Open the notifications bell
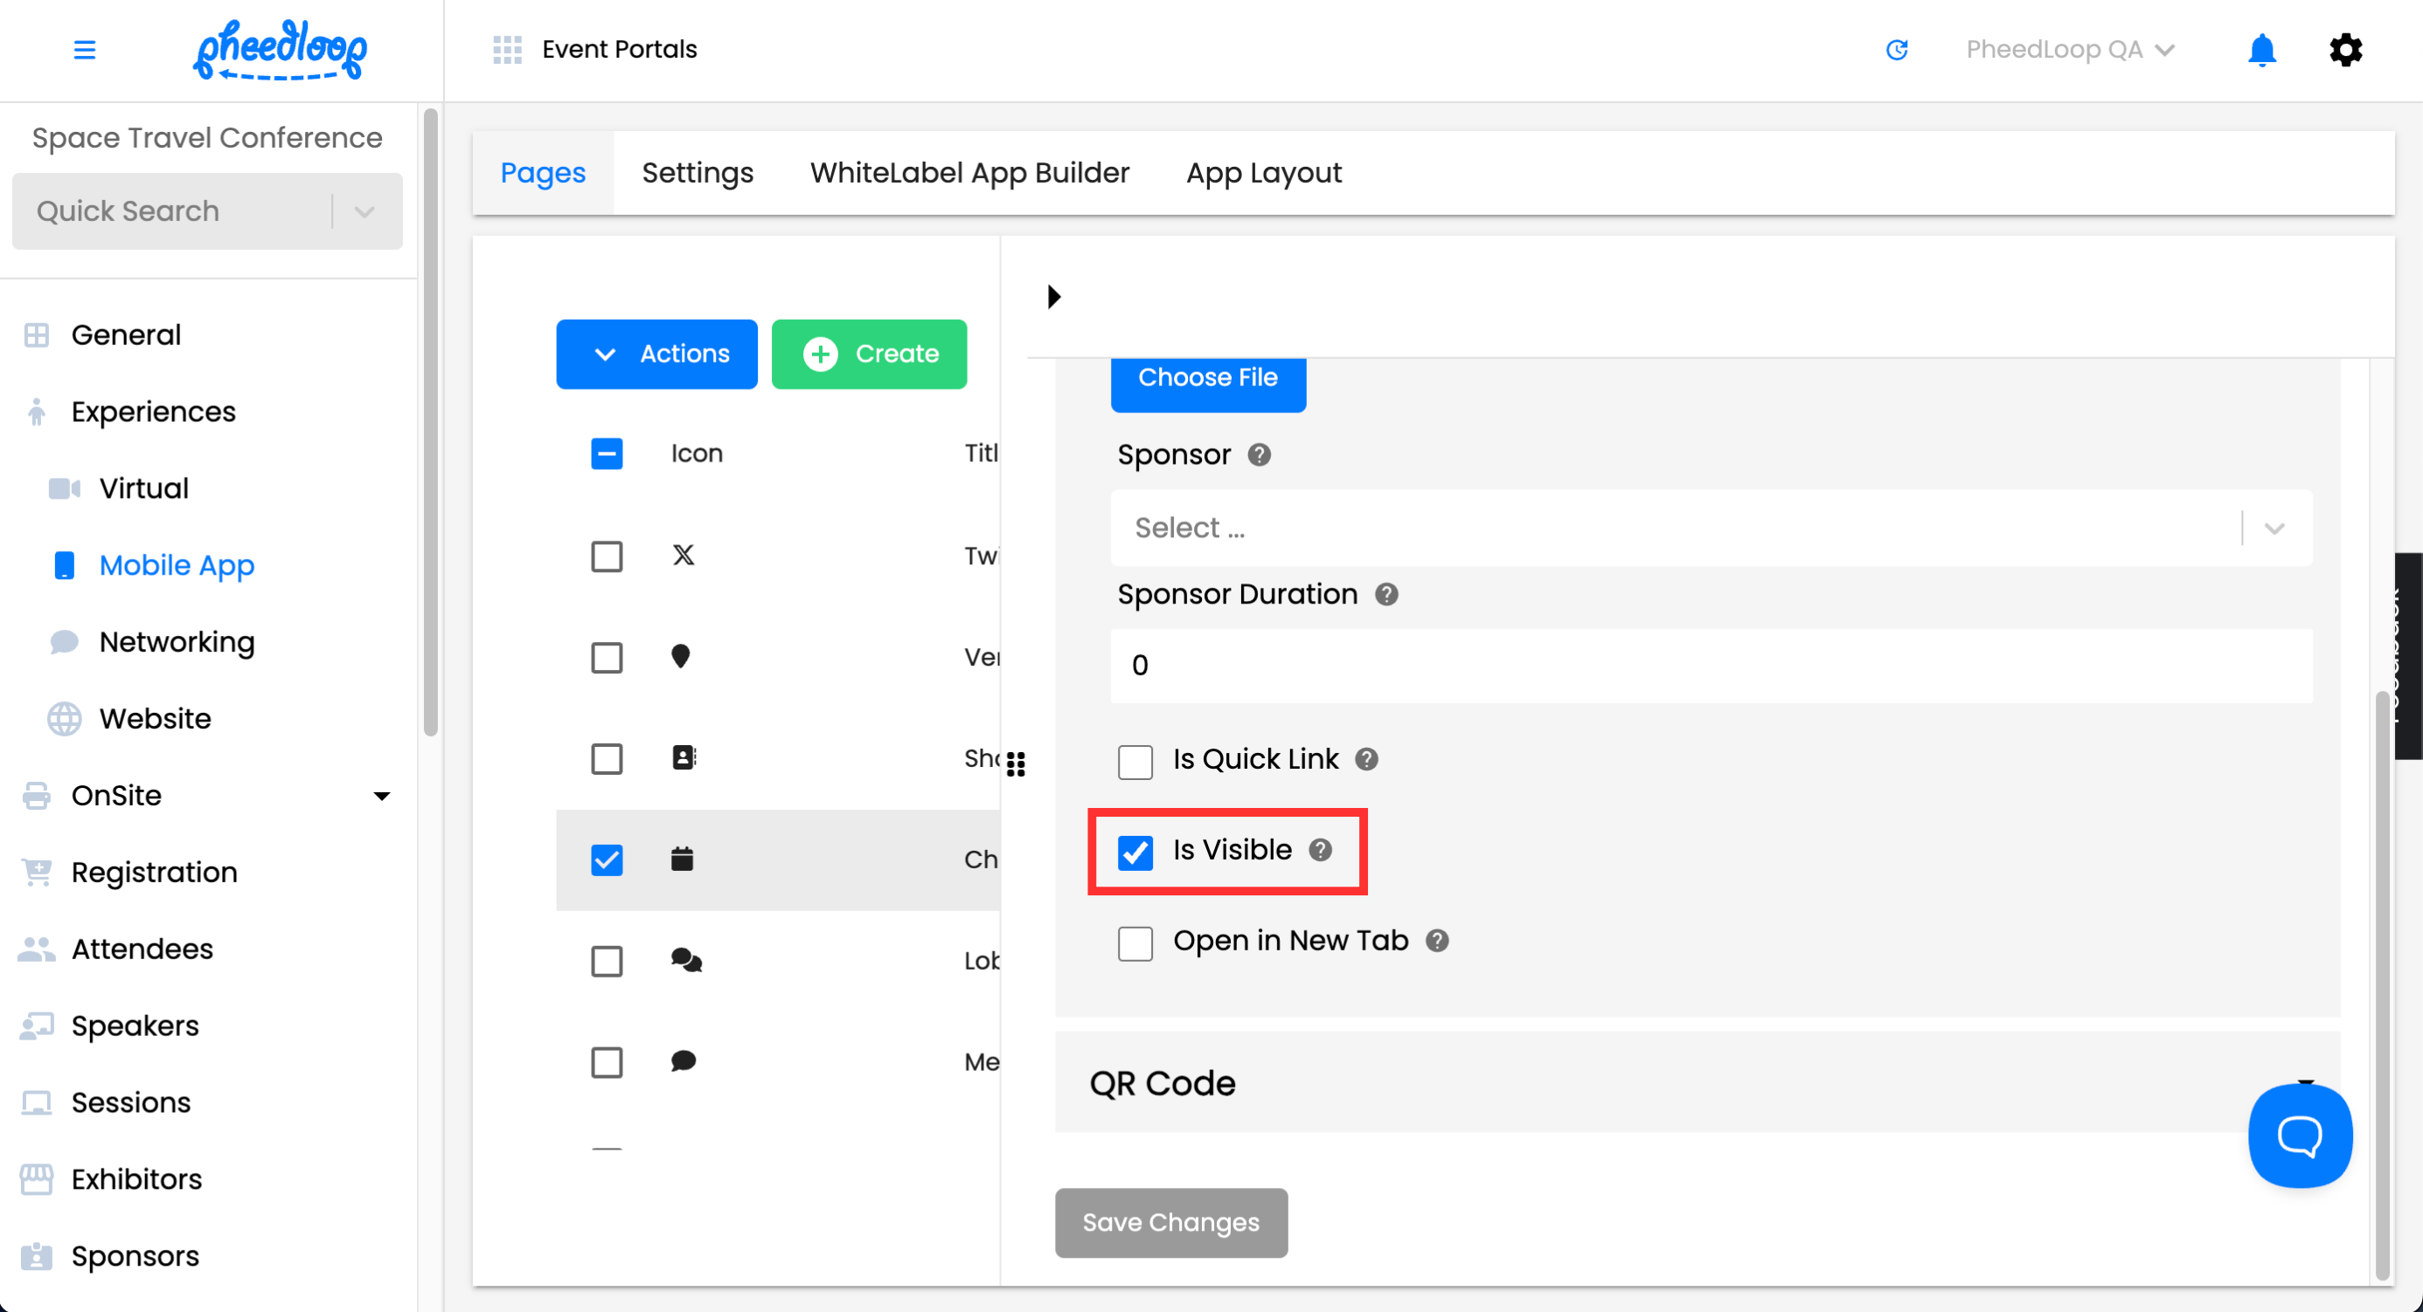 click(2261, 50)
